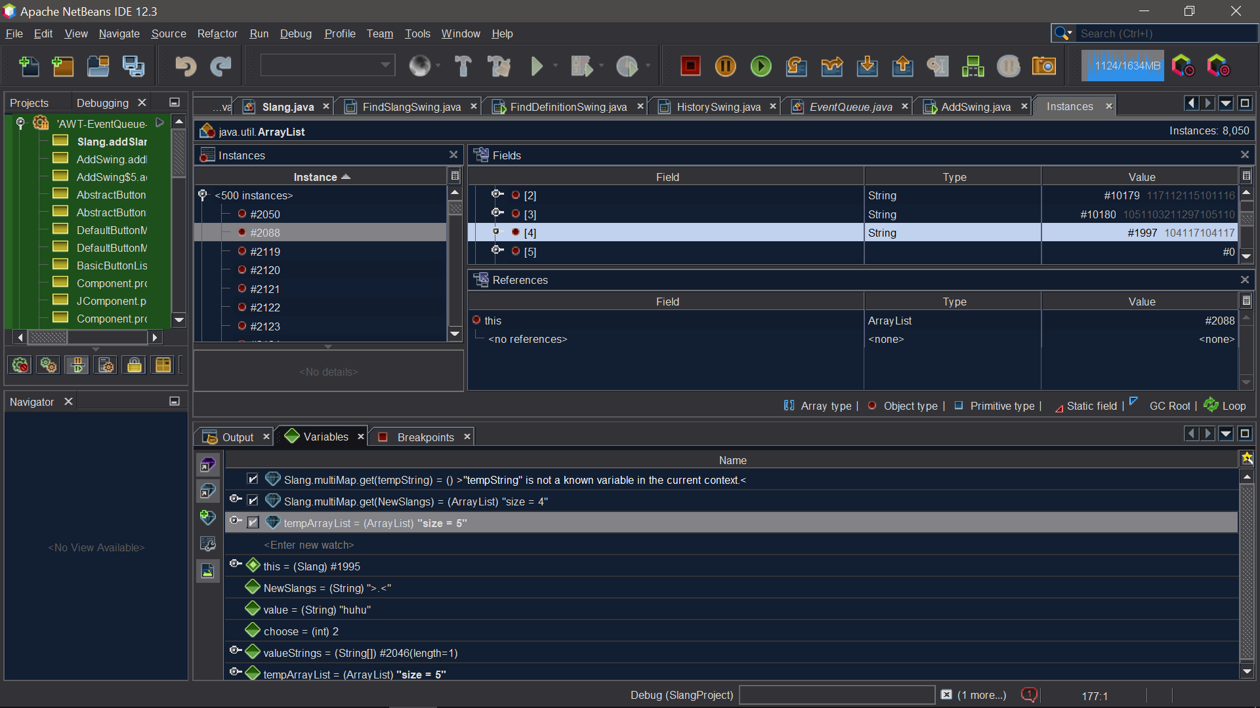Screen dimensions: 1260x708
Task: Open the project configuration combo box
Action: (x=328, y=66)
